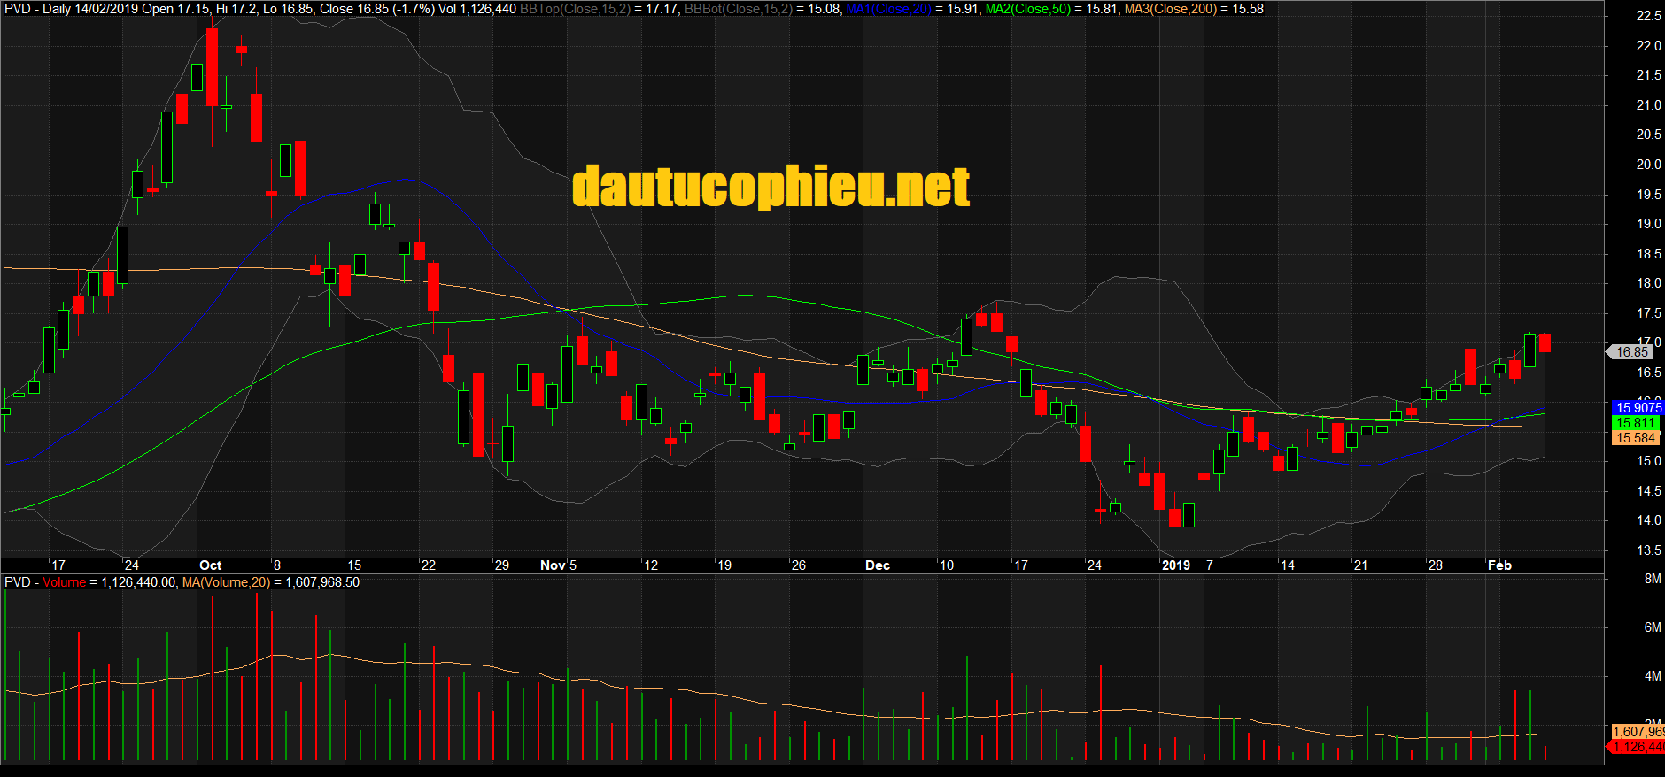Select the green 15.811 MA2 value tag
The height and width of the screenshot is (777, 1665).
1637,423
